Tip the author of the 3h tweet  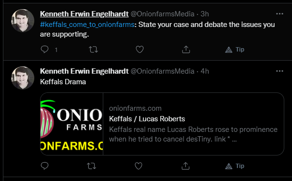(x=235, y=50)
